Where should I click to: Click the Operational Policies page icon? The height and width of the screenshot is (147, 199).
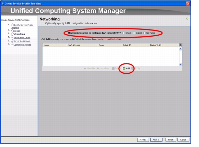(x=12, y=44)
